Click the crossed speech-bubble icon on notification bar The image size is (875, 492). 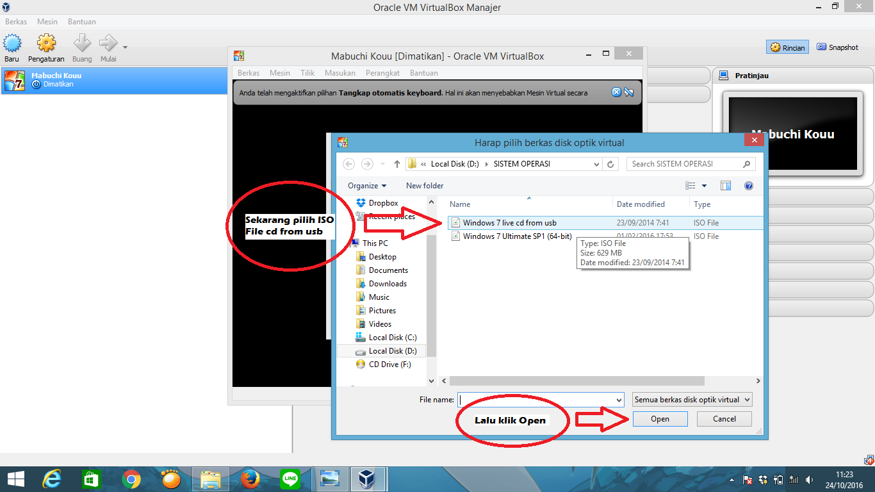click(628, 92)
